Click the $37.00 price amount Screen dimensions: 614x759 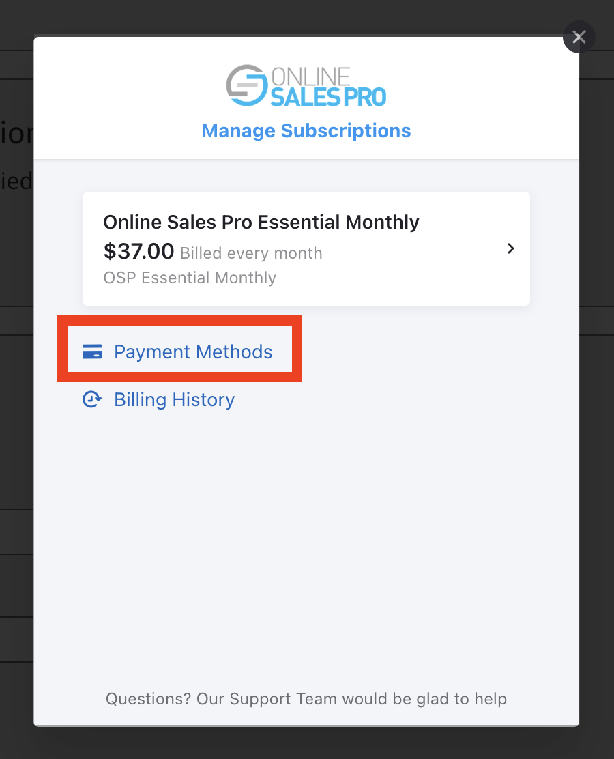[x=139, y=251]
